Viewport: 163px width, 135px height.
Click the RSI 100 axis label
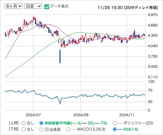click(151, 82)
